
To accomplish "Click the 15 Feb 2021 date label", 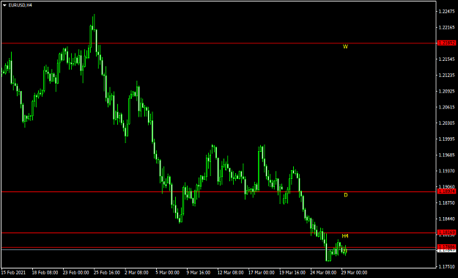I will coord(13,273).
